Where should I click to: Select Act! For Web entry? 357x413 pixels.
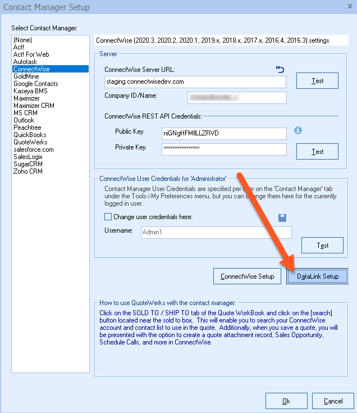coord(51,55)
